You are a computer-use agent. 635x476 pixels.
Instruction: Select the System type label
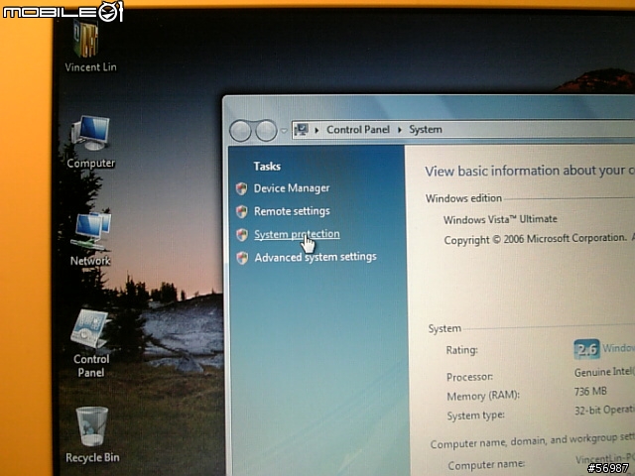pyautogui.click(x=475, y=416)
